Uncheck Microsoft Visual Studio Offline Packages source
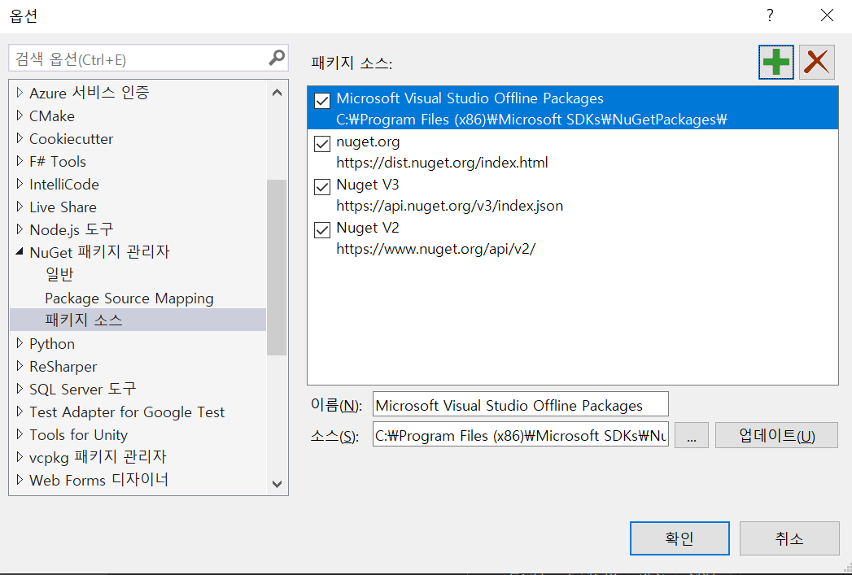852x575 pixels. click(x=322, y=101)
